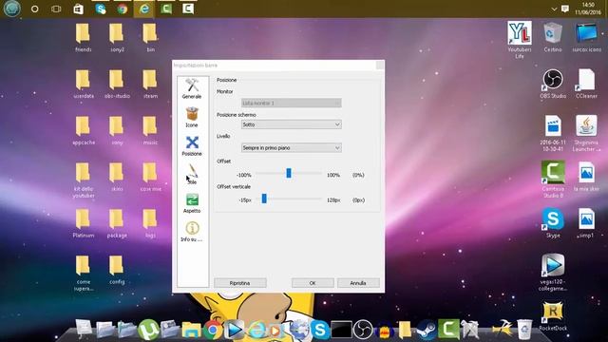Open the Stile settings section
The image size is (608, 342).
coord(192,174)
